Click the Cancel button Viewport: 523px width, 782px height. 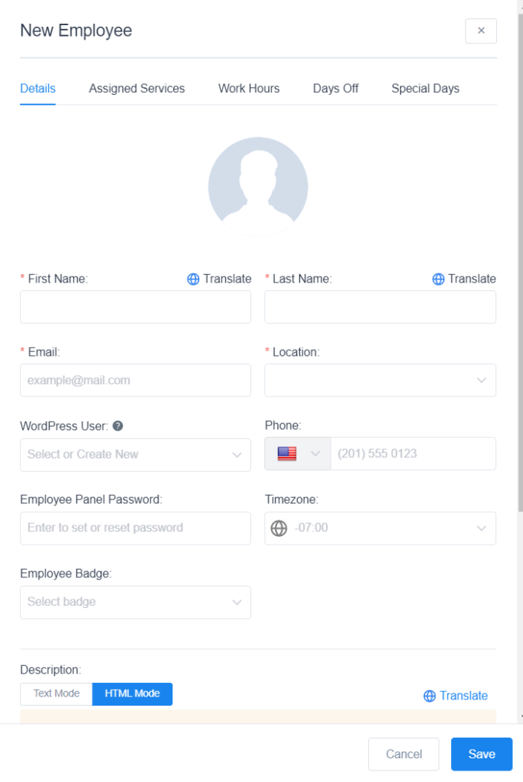click(403, 754)
